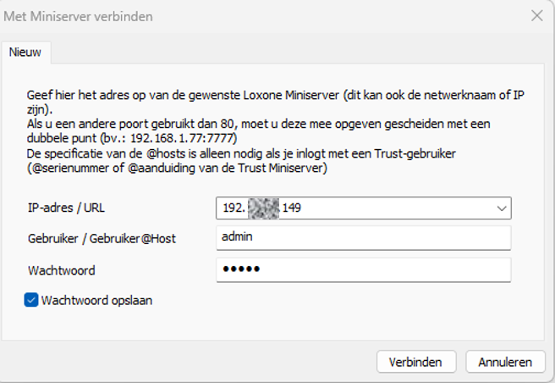The image size is (555, 383).
Task: Click the Wachtwoord opslaan label text
Action: pos(96,299)
